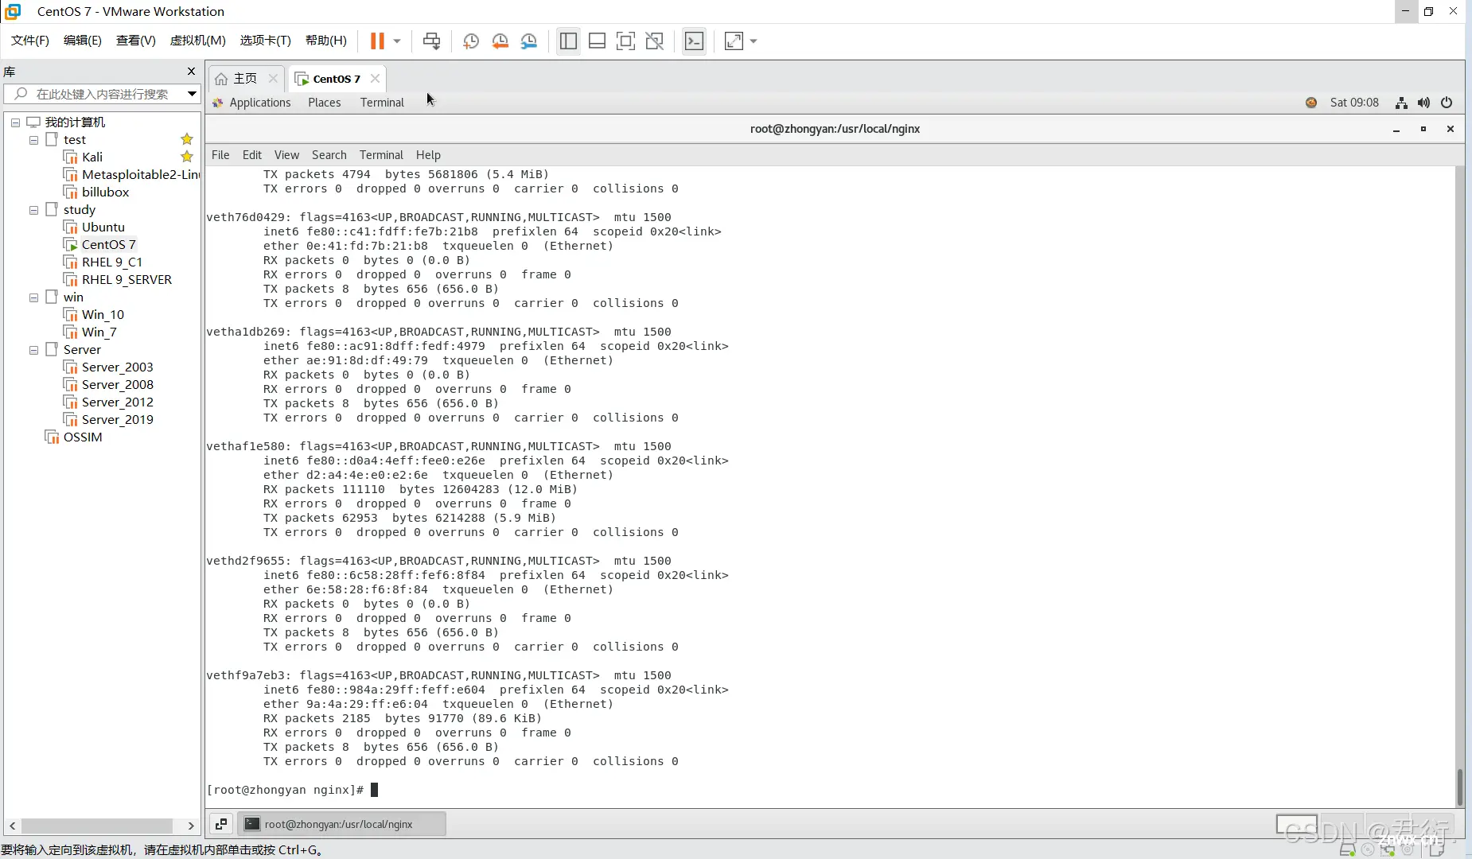Collapse the study folder
This screenshot has width=1472, height=859.
[x=33, y=210]
